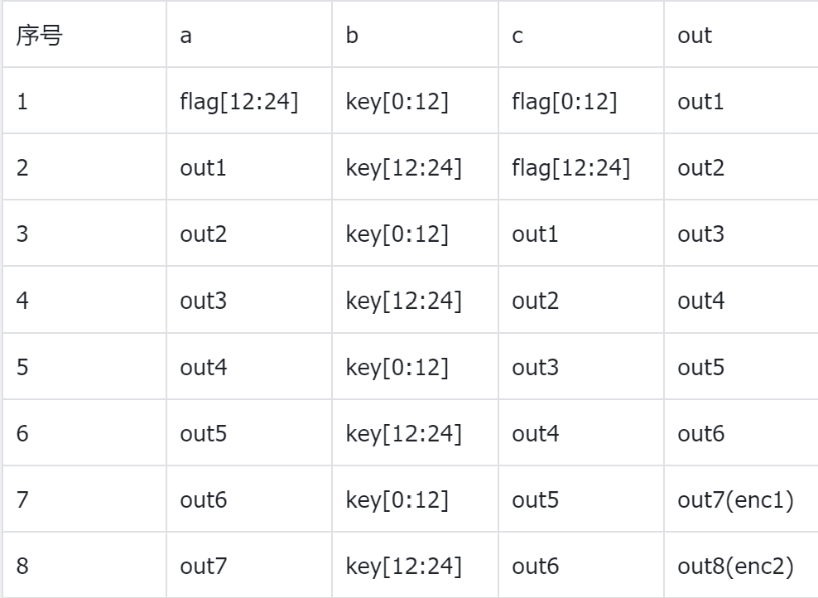Click the row number 3 cell
Viewport: 818px width, 598px height.
coord(22,235)
